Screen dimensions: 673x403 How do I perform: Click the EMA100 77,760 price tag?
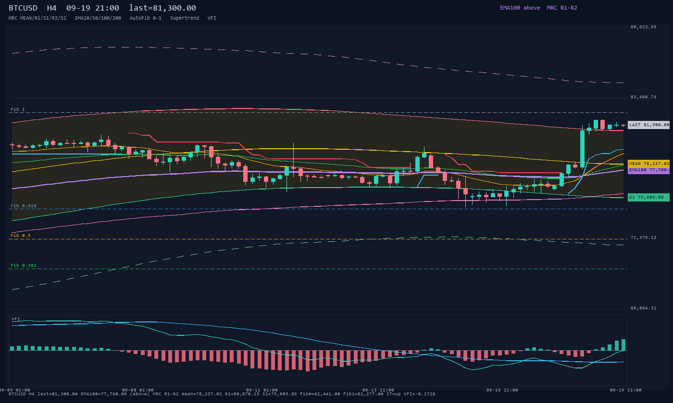click(x=648, y=170)
